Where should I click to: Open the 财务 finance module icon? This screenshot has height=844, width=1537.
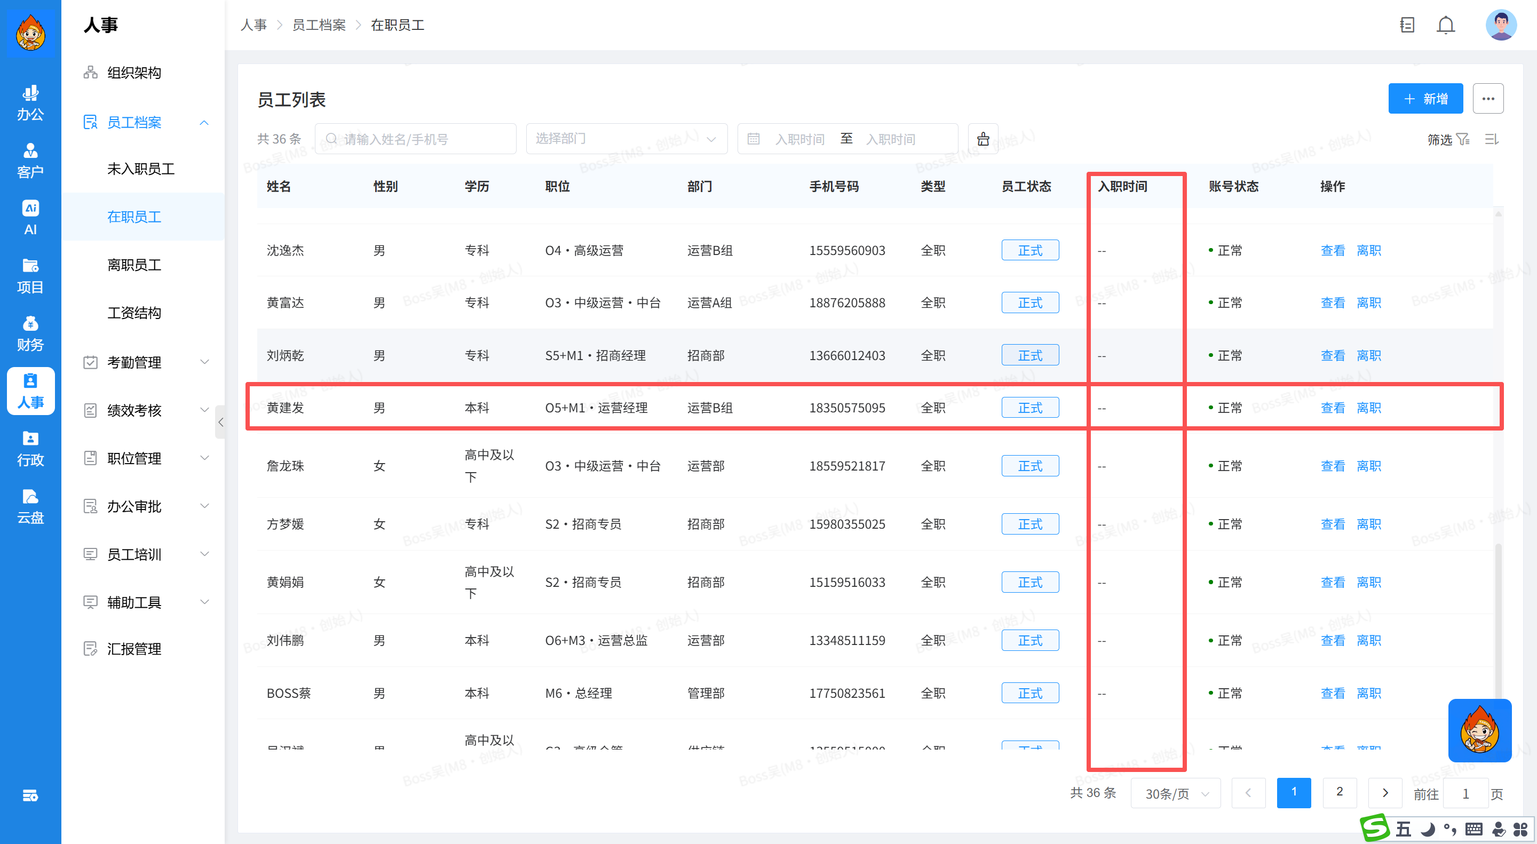tap(30, 333)
